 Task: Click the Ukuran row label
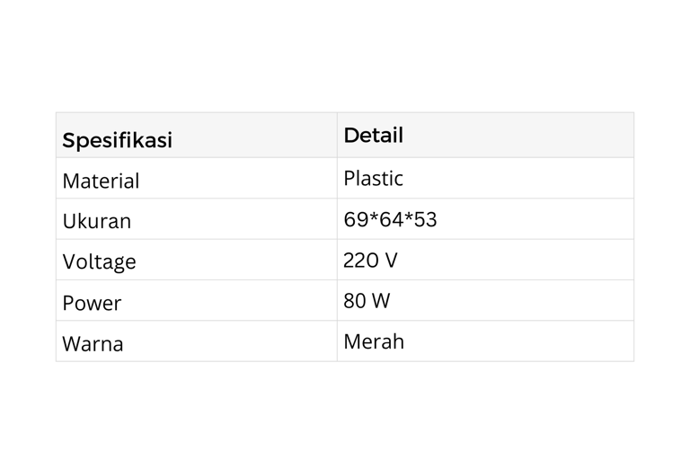click(96, 221)
